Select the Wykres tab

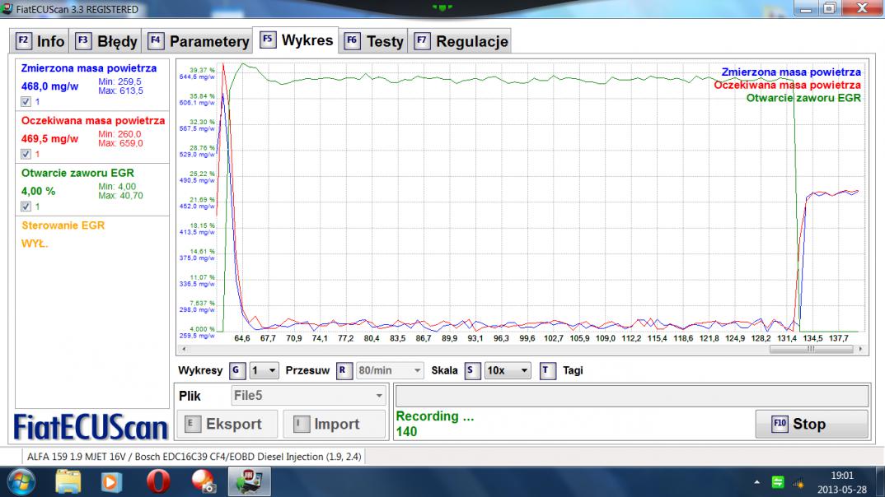pos(296,40)
